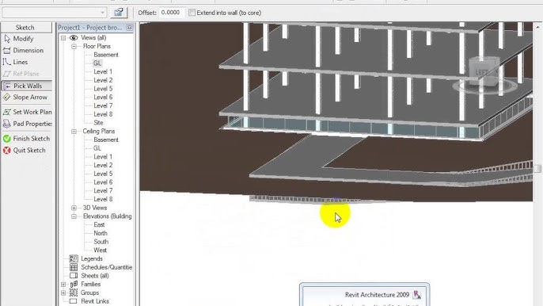
Task: Open Level 5 under Floor Plans
Action: tap(103, 89)
